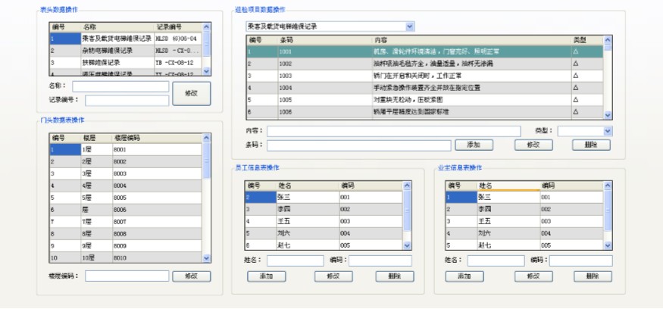Sort by 姓名 column in 员工信息 table
663x309 pixels.
(x=308, y=186)
